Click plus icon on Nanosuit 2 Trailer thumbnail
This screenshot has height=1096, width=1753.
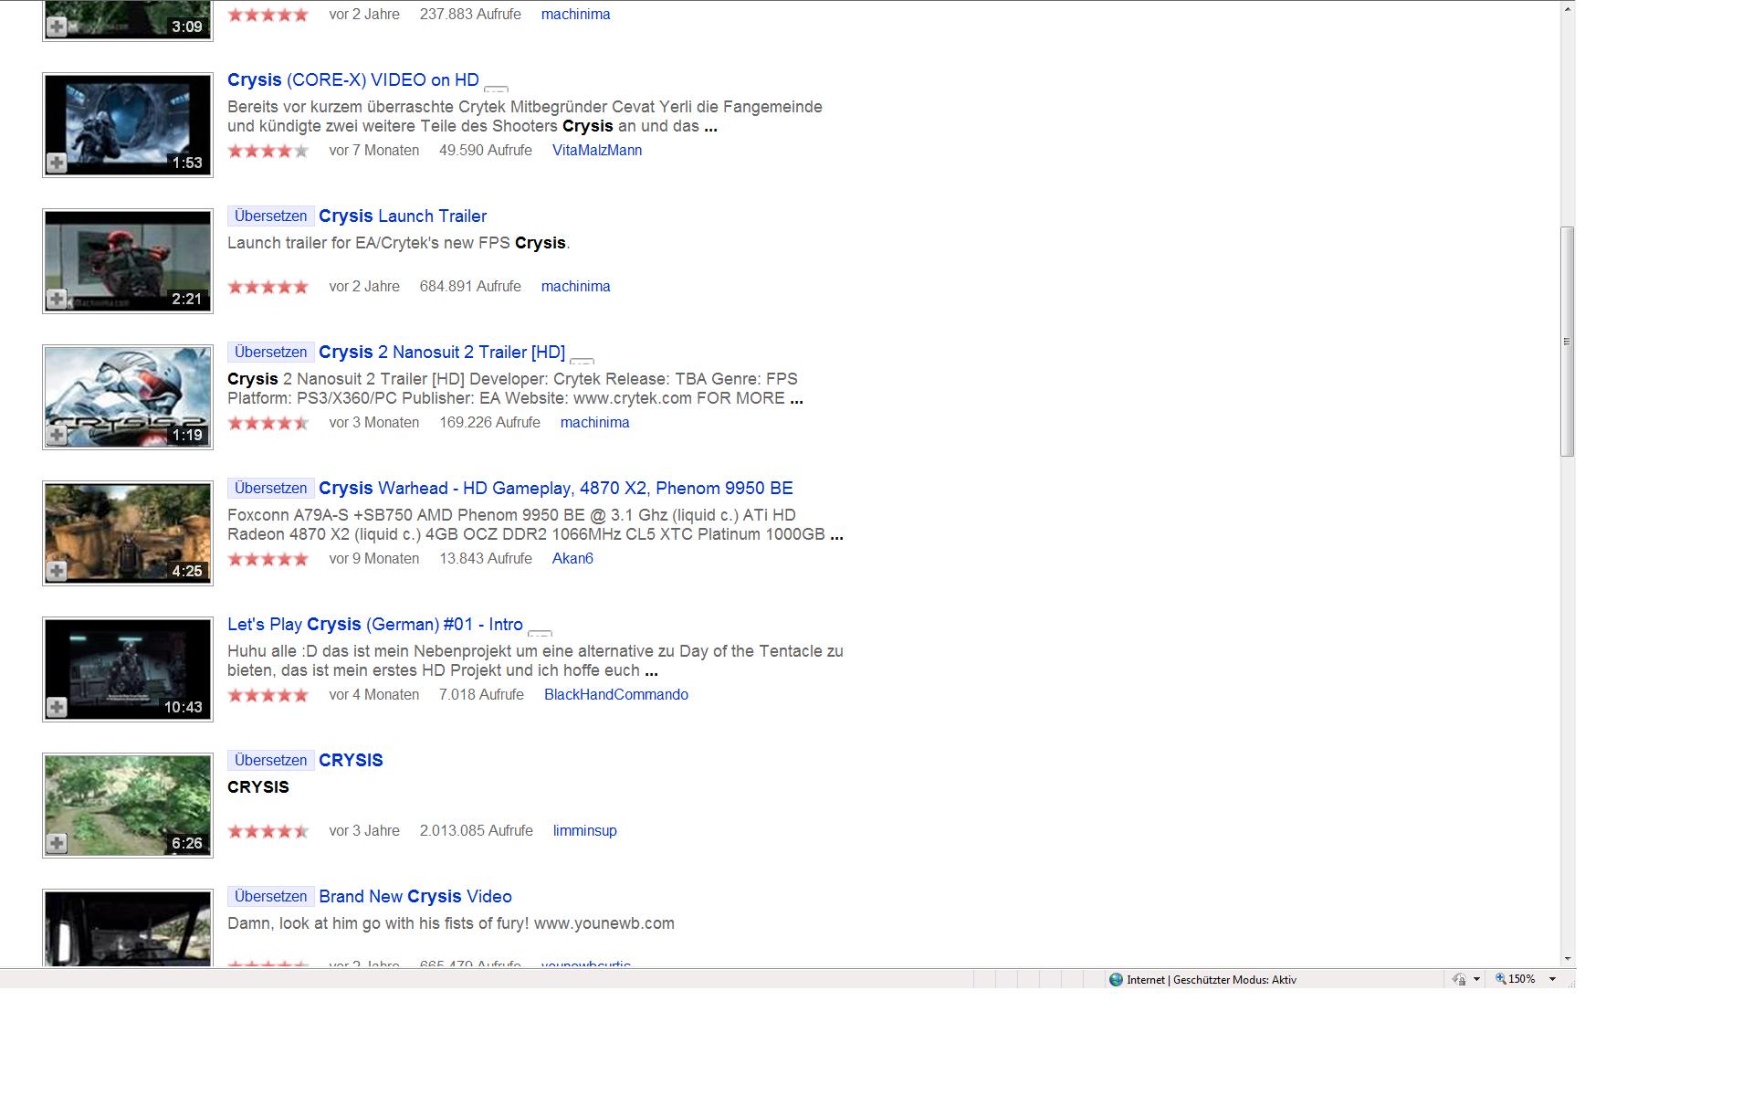click(x=57, y=435)
